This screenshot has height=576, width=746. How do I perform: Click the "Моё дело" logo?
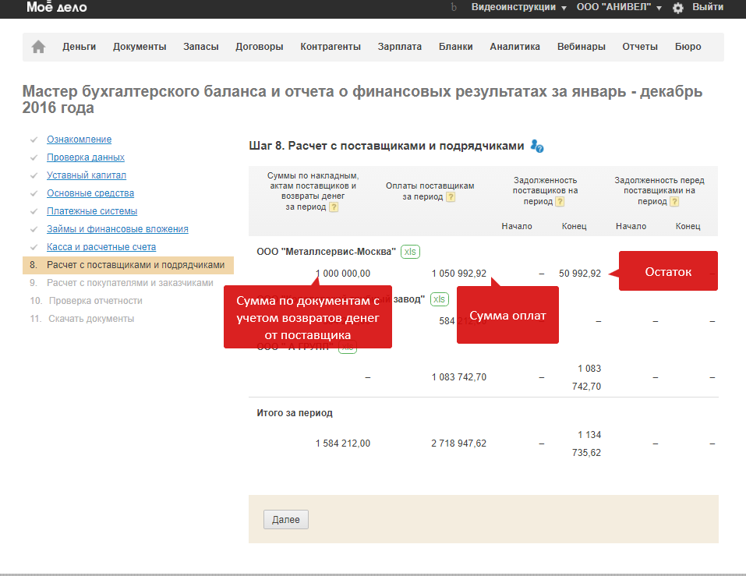(57, 7)
